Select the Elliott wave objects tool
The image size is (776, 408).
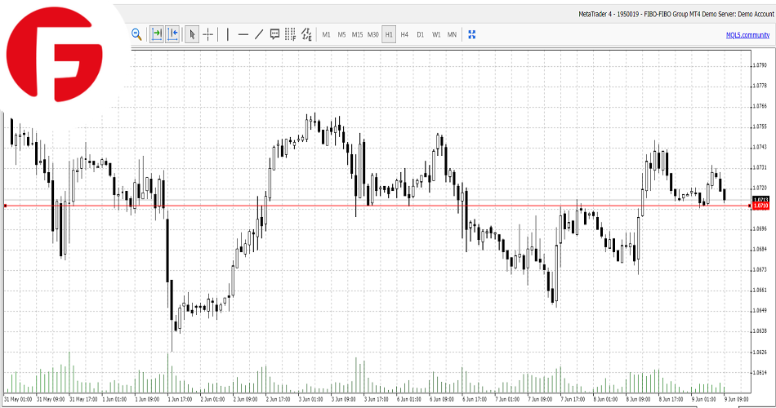tap(306, 34)
